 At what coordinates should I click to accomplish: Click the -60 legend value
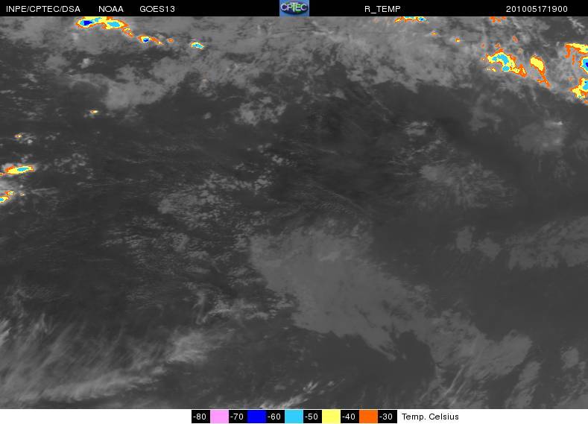coord(275,417)
